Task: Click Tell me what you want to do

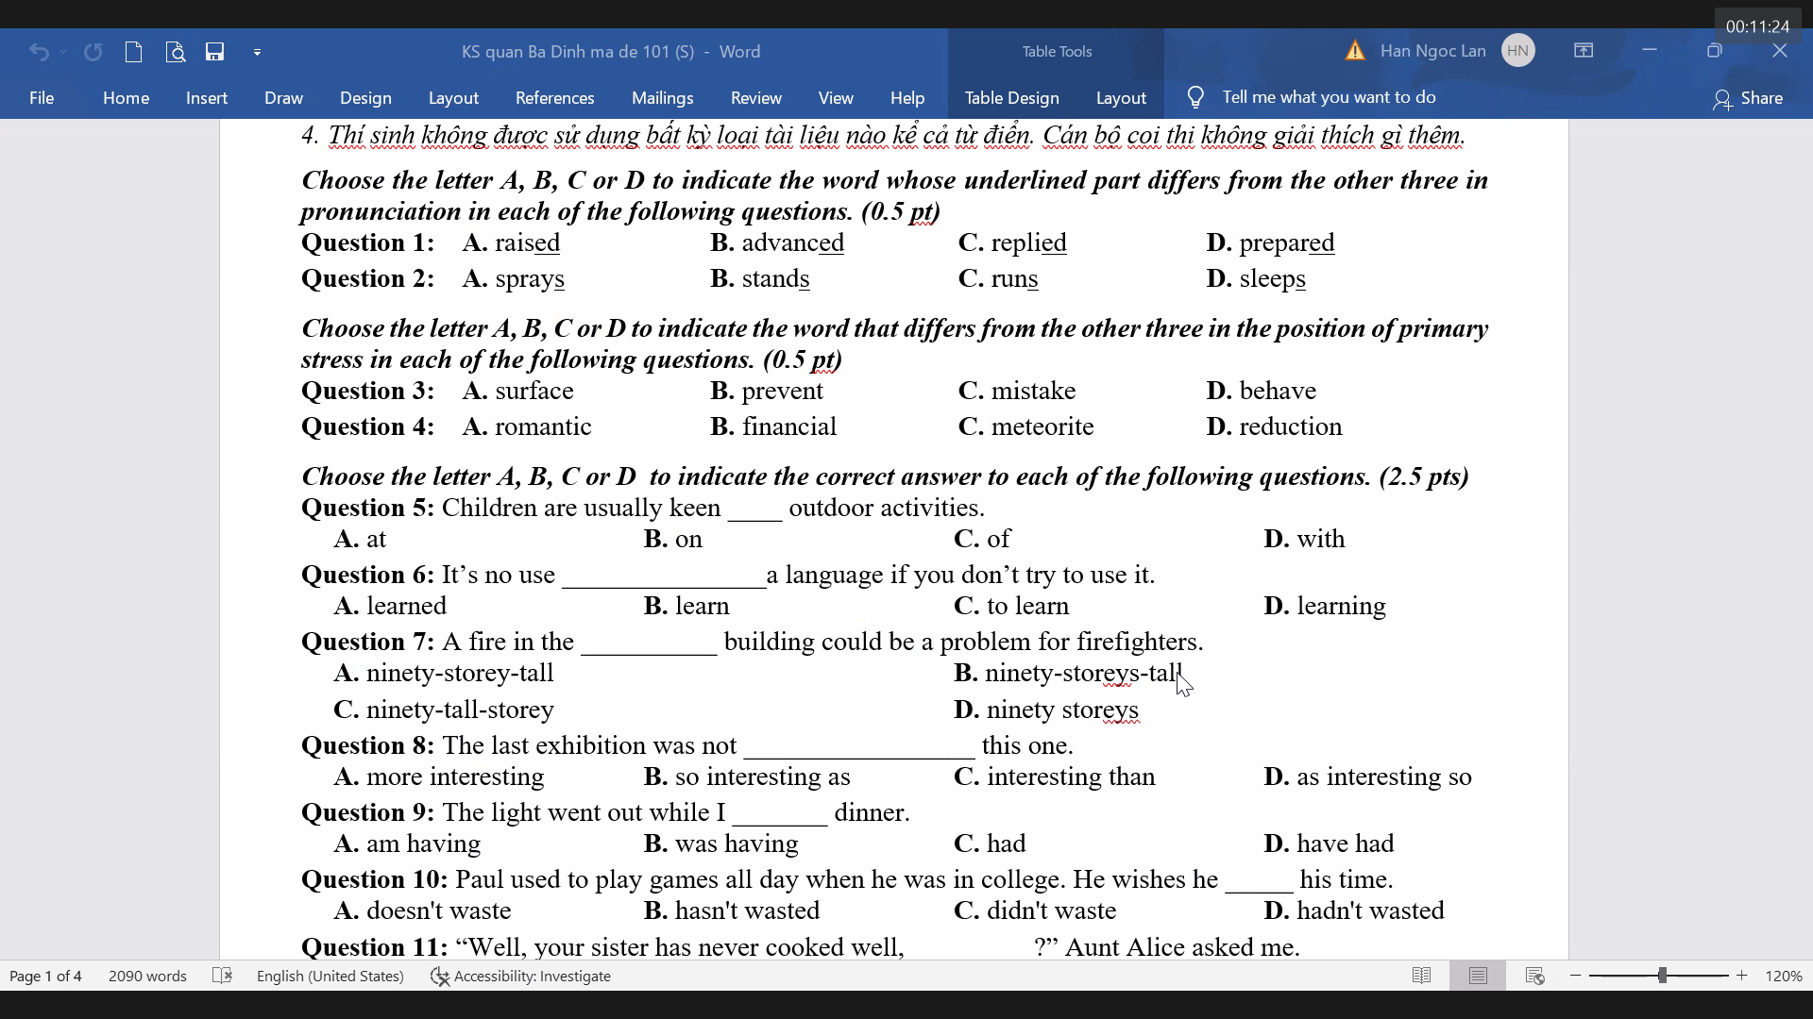Action: point(1328,97)
